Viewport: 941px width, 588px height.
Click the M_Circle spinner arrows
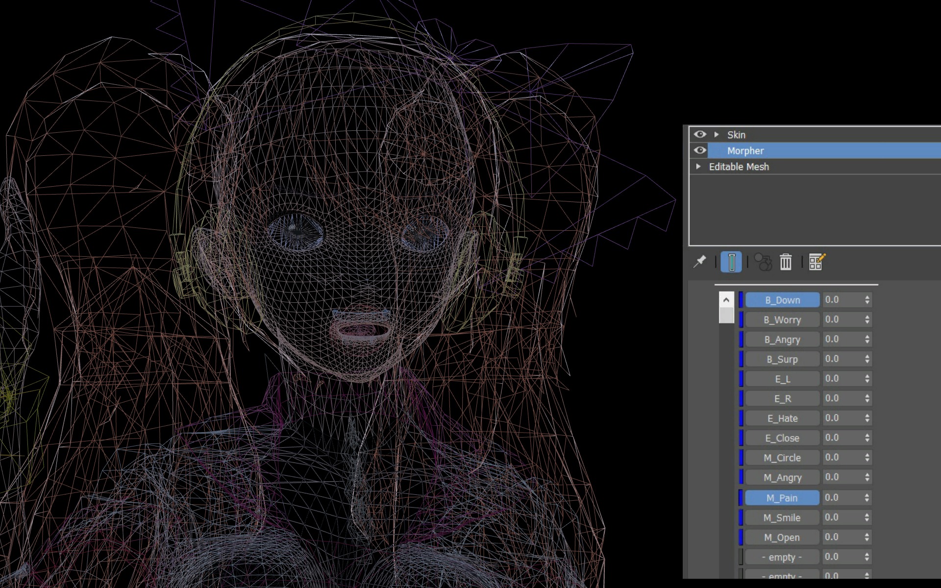pos(867,458)
